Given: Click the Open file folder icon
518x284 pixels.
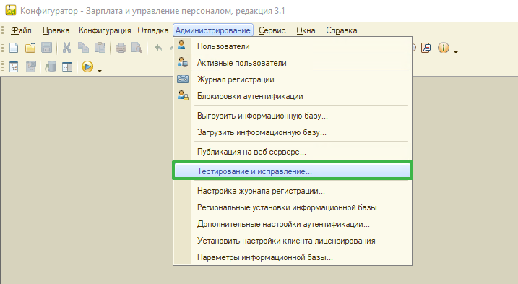Looking at the screenshot, I should (30, 48).
